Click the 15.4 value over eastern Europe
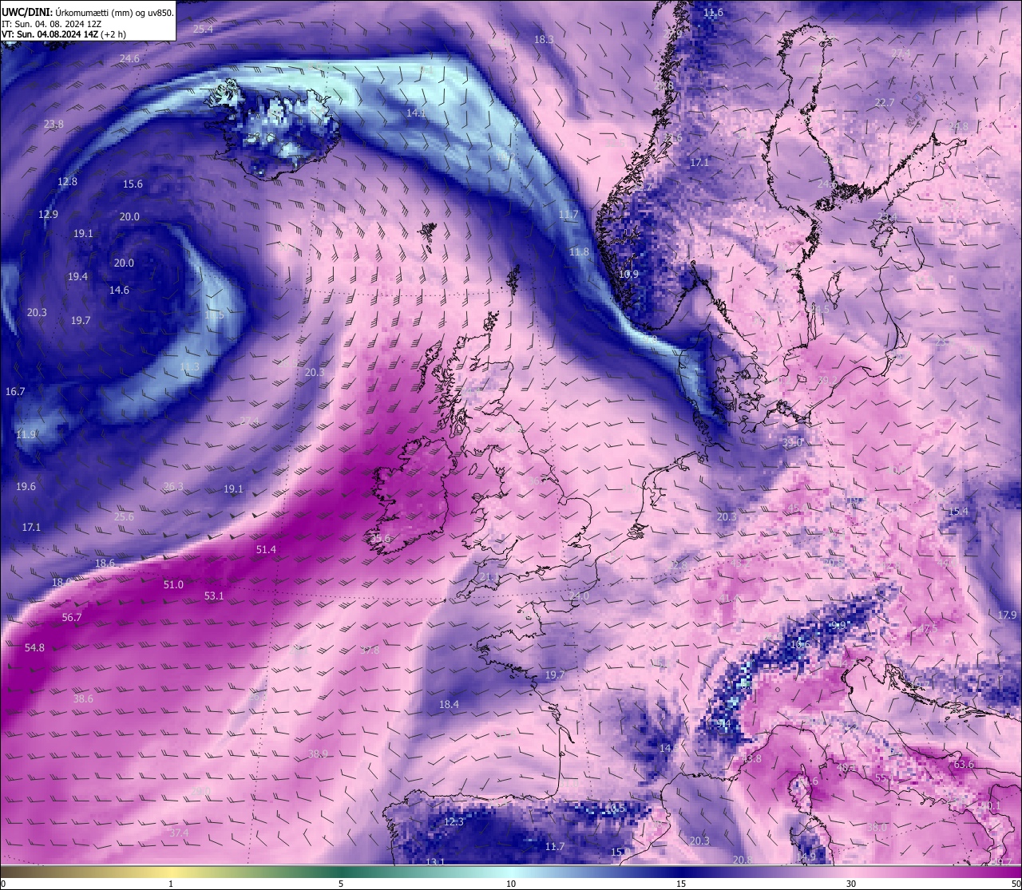This screenshot has width=1022, height=890. pos(958,511)
